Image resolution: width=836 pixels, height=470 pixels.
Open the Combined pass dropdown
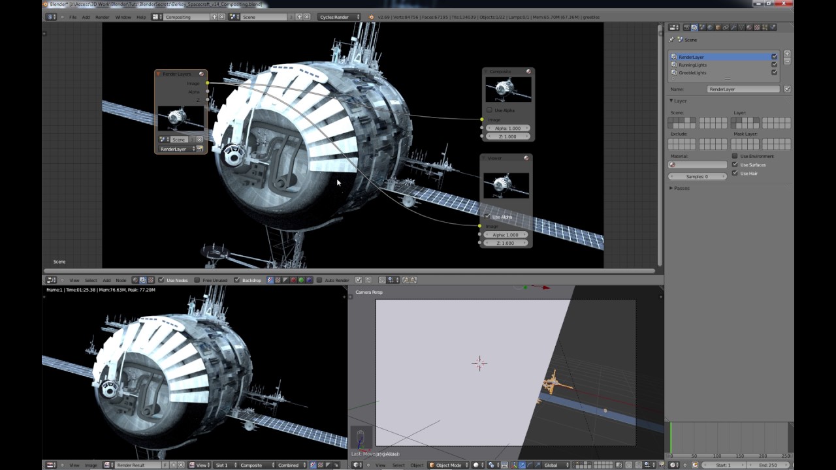coord(291,465)
